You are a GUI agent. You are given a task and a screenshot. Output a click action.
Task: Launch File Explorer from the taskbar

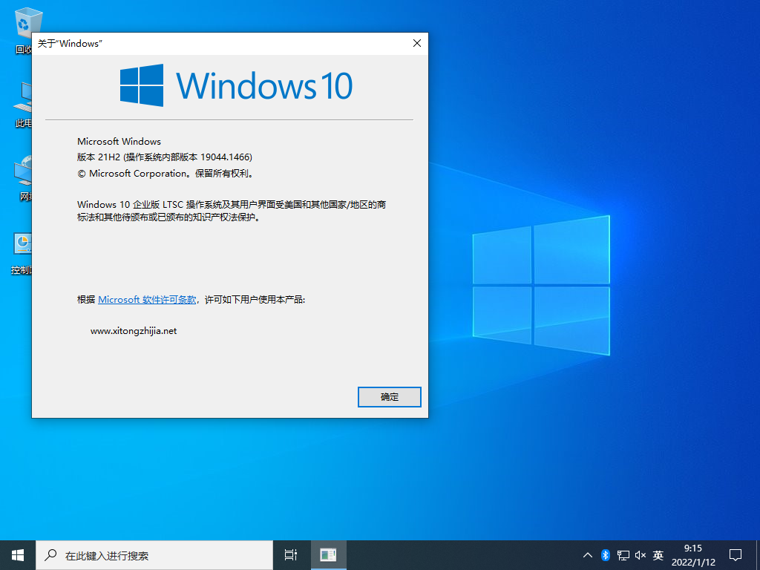coord(328,554)
